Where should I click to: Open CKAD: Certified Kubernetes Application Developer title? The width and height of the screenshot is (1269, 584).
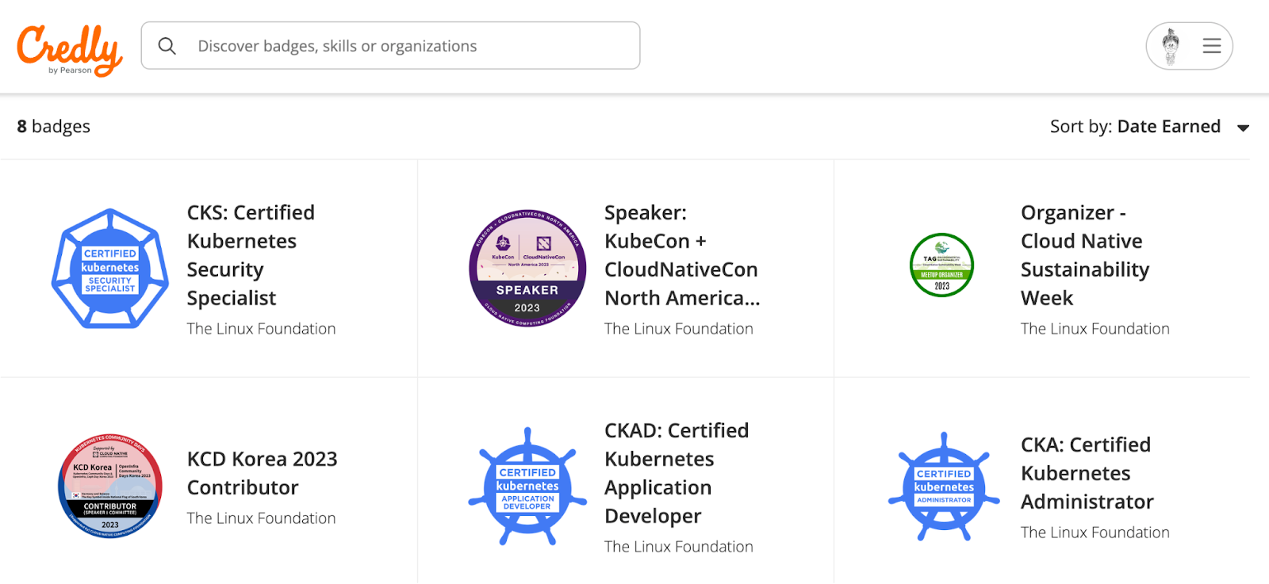(677, 473)
